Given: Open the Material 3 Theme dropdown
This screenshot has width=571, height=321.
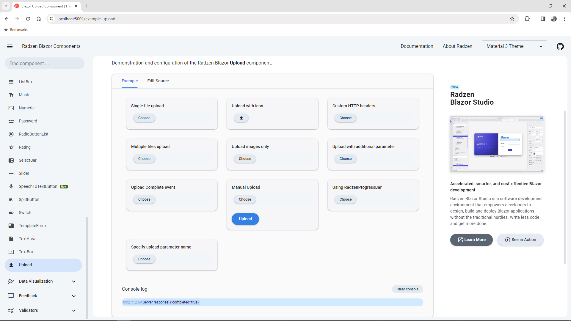Looking at the screenshot, I should [x=514, y=46].
